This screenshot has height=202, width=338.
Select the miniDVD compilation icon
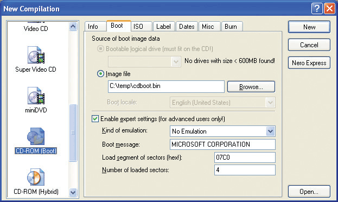click(x=36, y=96)
